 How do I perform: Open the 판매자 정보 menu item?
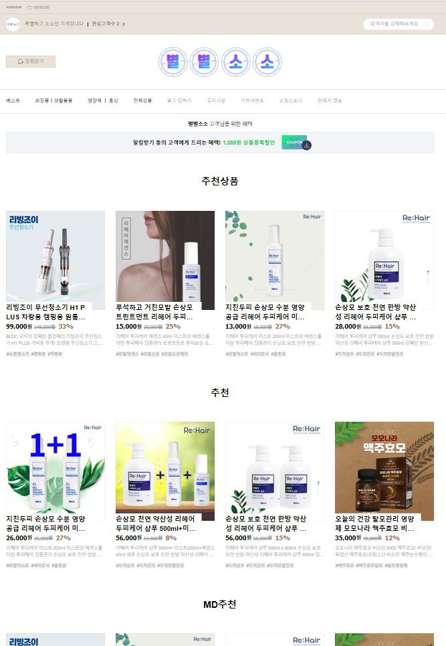click(330, 100)
